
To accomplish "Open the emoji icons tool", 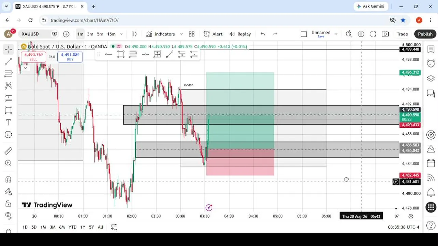I will pos(9,135).
